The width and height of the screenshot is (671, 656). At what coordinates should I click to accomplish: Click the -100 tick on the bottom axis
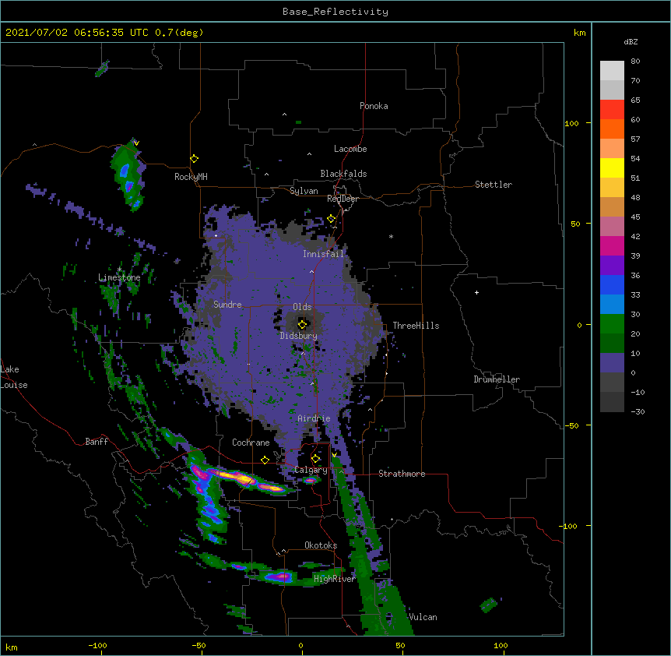click(x=98, y=645)
